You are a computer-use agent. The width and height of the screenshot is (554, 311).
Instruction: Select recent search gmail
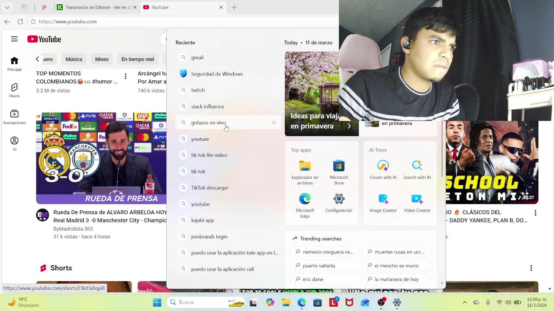tap(228, 57)
